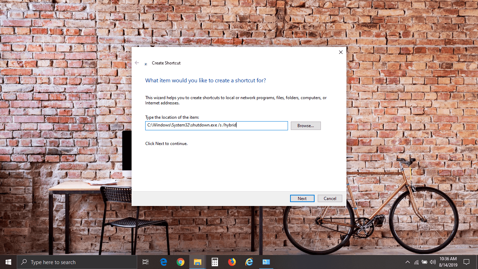Cancel the Create Shortcut wizard
478x269 pixels.
(x=329, y=198)
